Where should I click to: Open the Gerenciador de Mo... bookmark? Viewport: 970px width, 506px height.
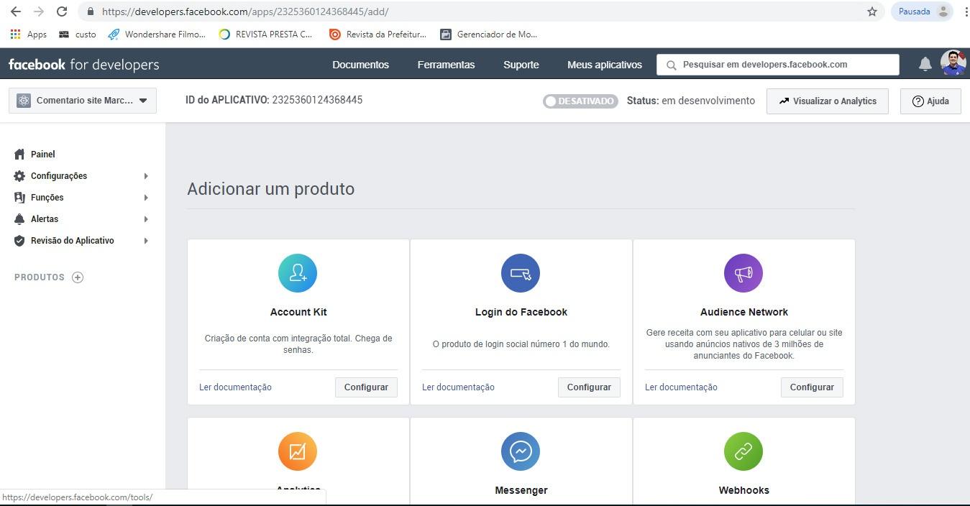(489, 34)
